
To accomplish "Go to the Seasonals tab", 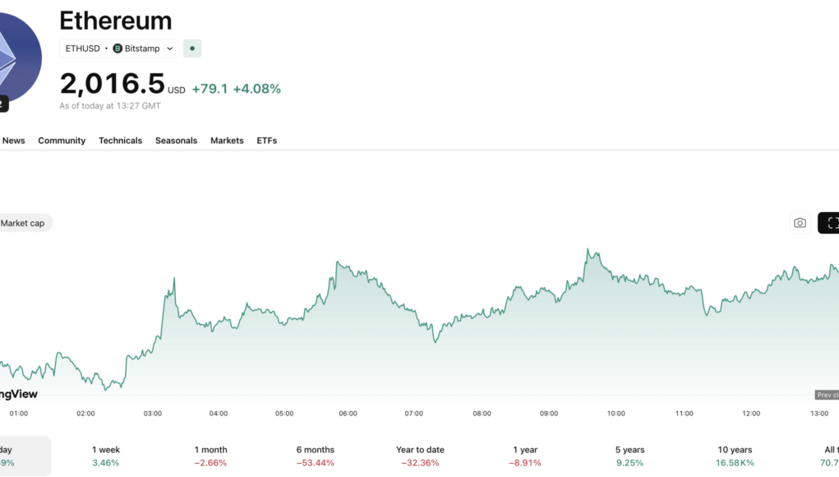I will [x=176, y=141].
